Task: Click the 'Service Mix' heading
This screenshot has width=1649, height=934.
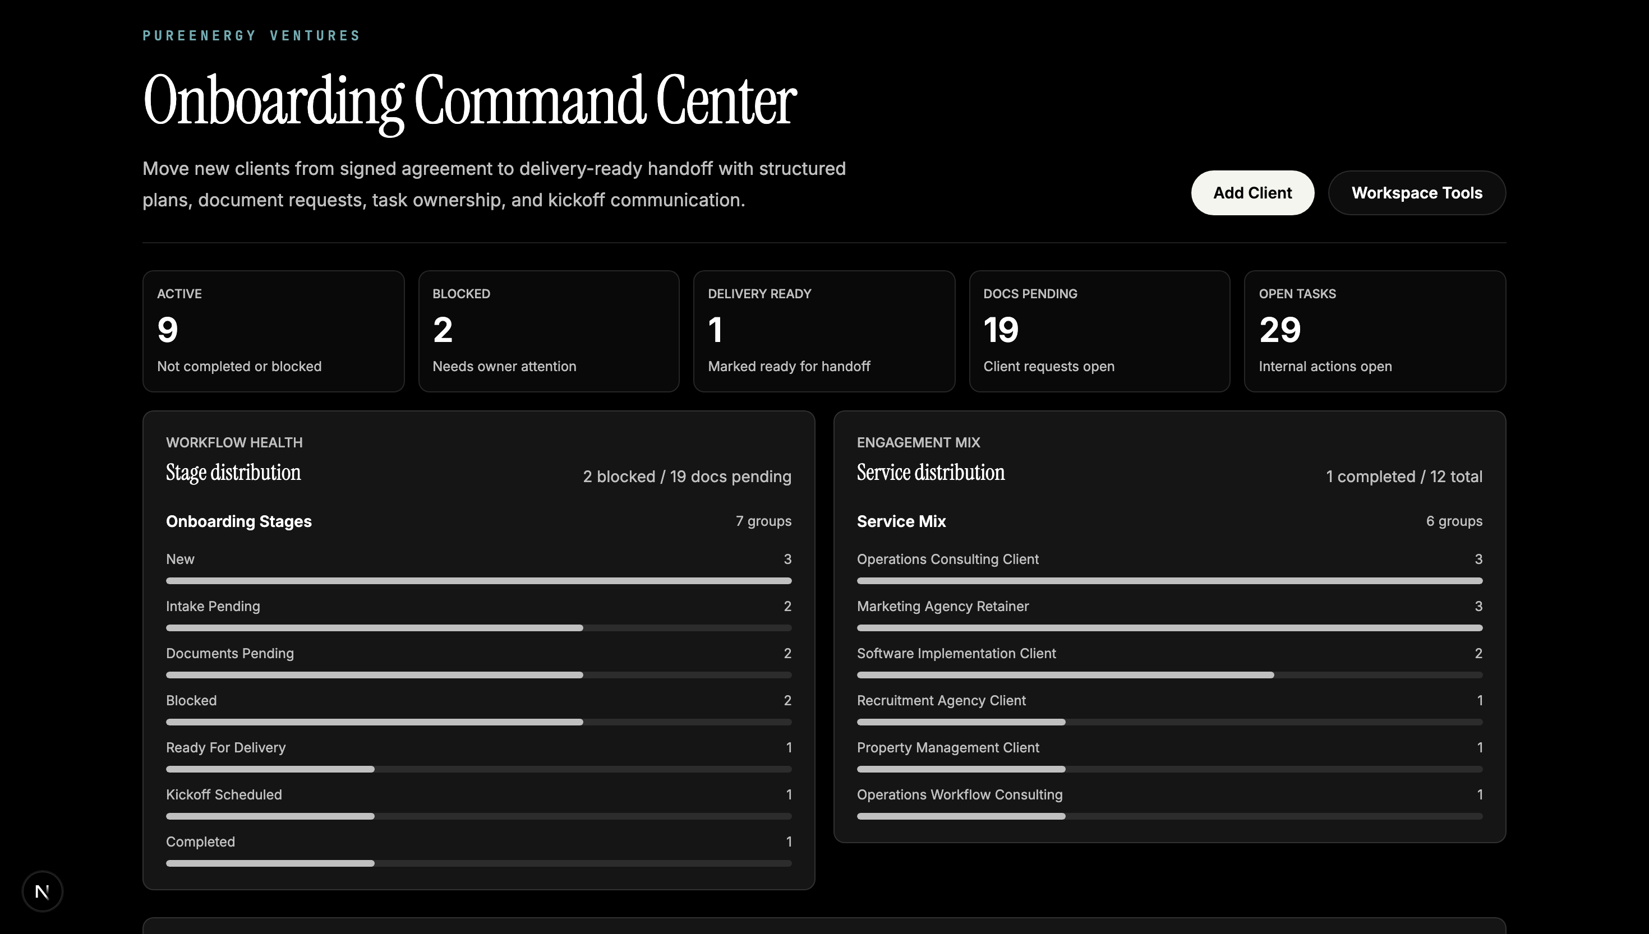Action: [901, 521]
